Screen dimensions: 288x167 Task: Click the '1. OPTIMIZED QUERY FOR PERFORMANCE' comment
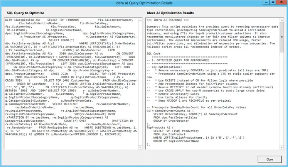(178, 60)
